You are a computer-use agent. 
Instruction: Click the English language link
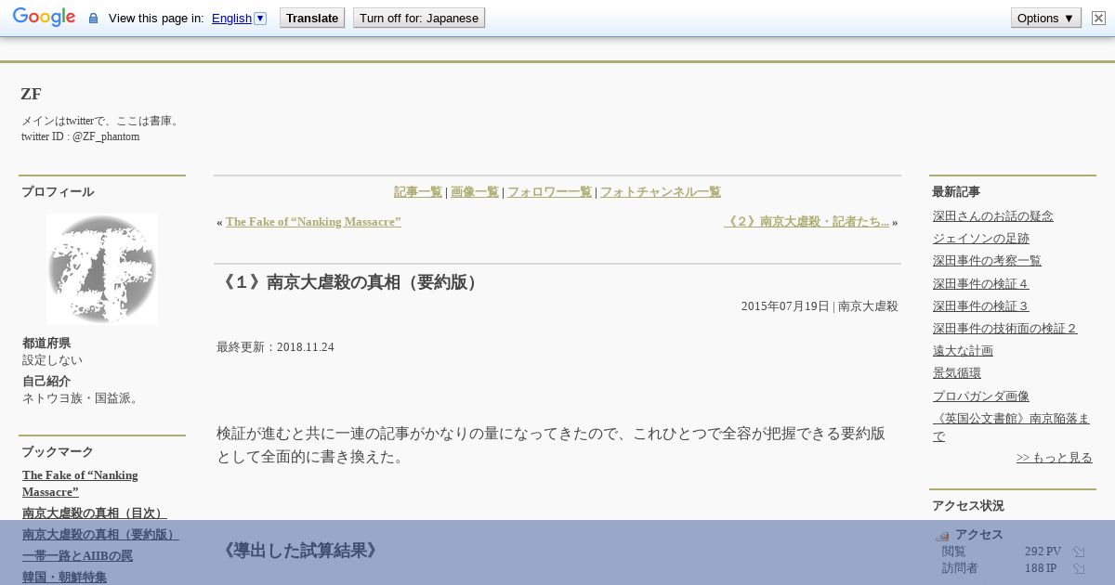tap(231, 19)
